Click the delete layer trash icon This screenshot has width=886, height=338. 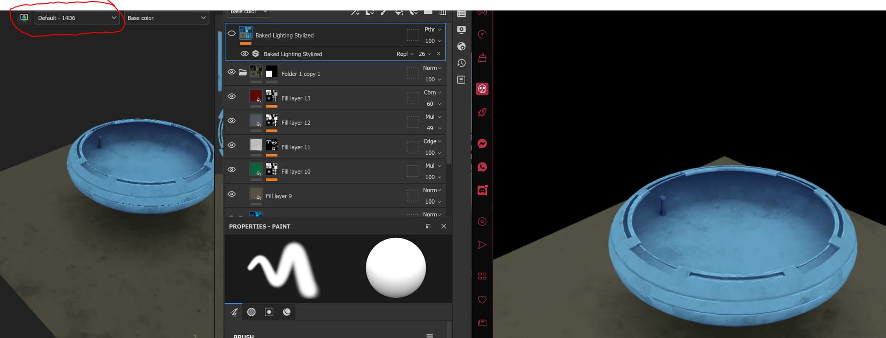click(443, 12)
